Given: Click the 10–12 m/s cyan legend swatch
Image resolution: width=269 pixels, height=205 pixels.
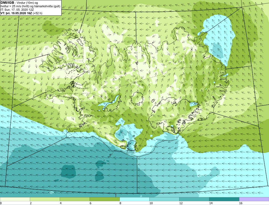Looking at the screenshot, I should pos(164,199).
